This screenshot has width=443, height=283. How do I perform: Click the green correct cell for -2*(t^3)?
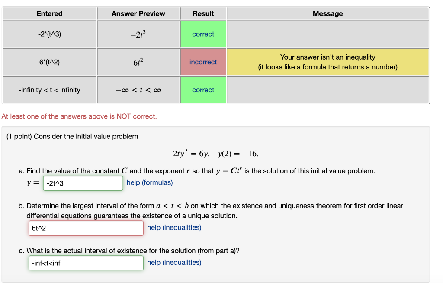(203, 34)
